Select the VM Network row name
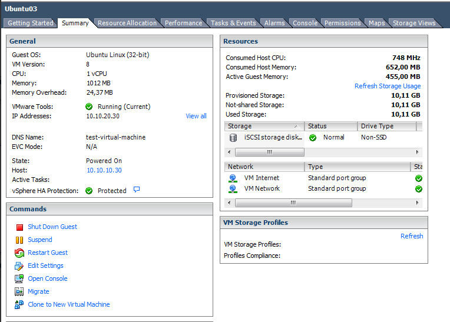 [x=262, y=189]
